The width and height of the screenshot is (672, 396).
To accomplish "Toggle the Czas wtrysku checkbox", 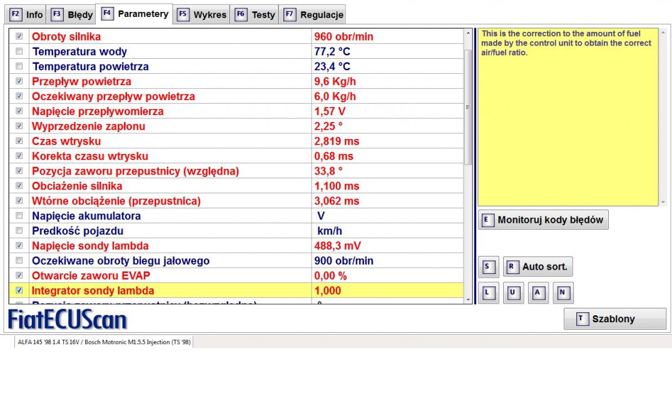I will pos(19,141).
